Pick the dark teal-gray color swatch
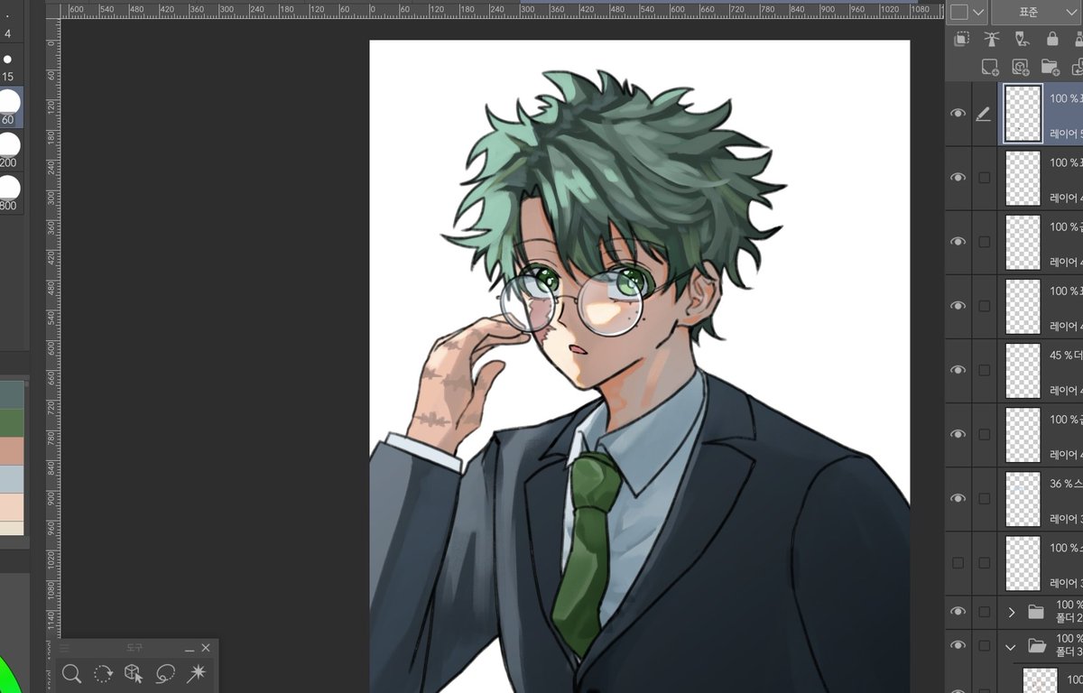The image size is (1083, 693). (x=13, y=394)
